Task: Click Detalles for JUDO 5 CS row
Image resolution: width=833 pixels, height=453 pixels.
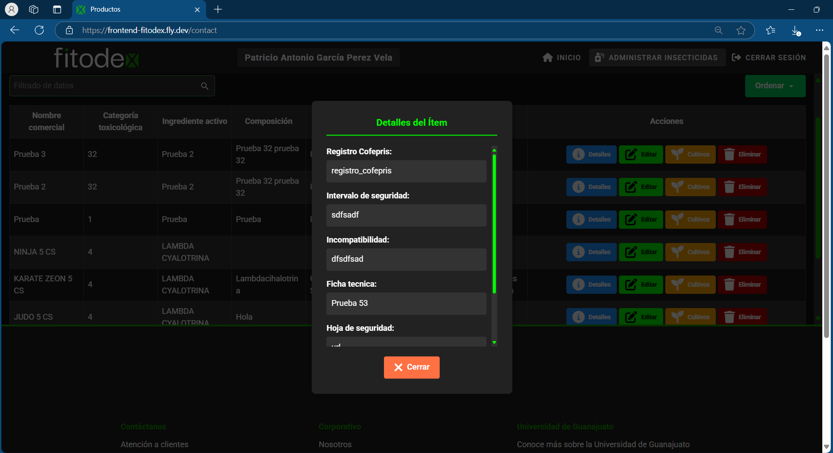Action: point(591,317)
